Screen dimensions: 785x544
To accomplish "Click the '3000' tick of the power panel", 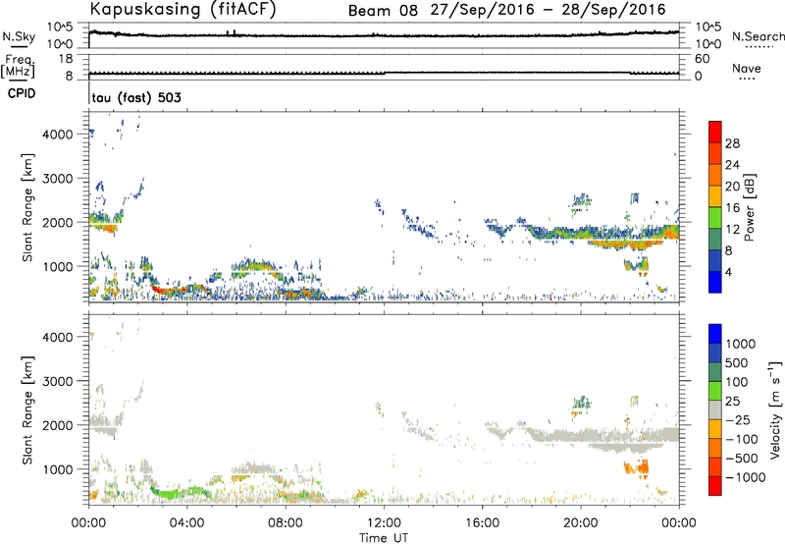I will (x=58, y=179).
